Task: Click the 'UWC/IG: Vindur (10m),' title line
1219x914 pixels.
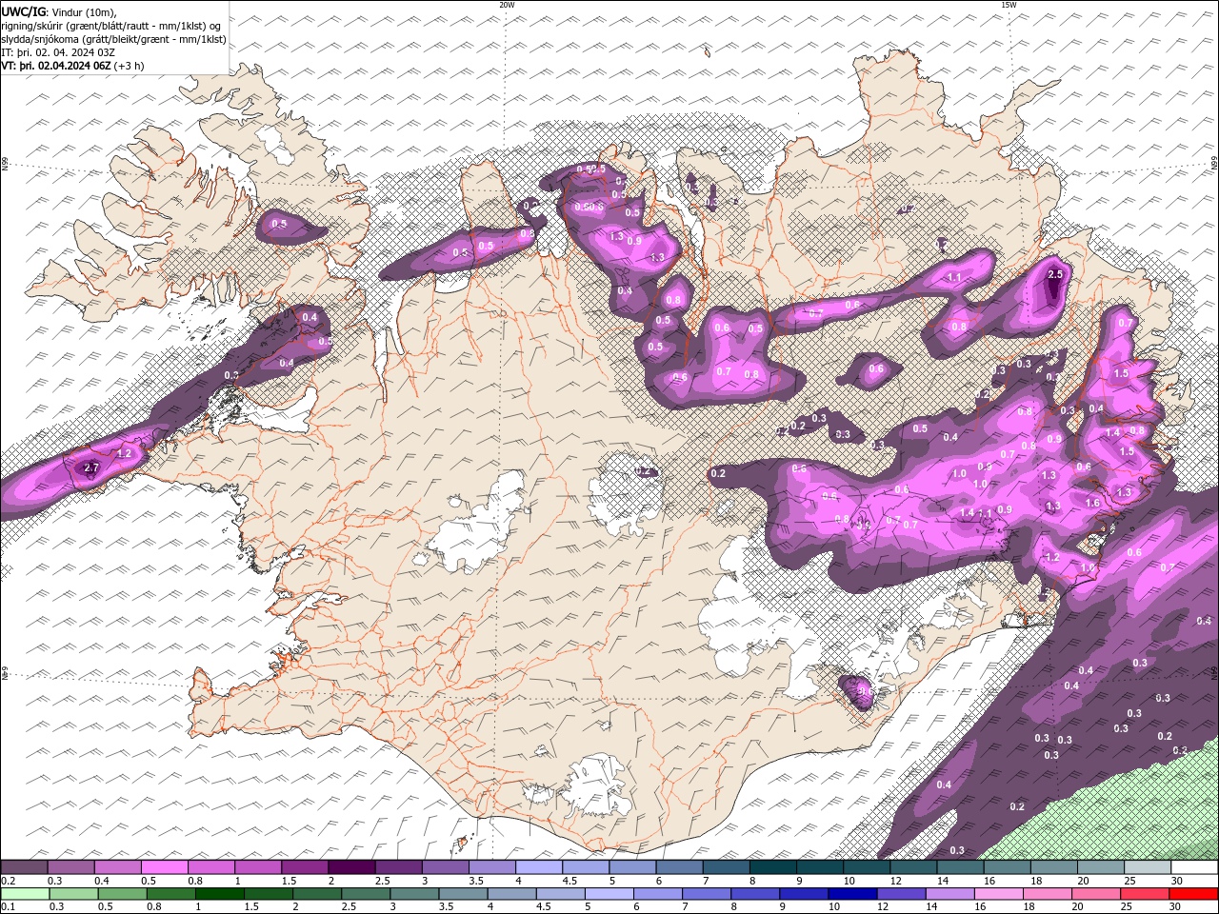Action: tap(59, 11)
